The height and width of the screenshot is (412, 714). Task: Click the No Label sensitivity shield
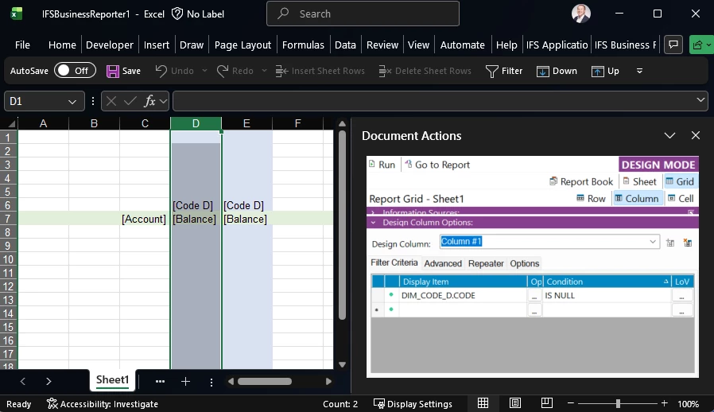[177, 14]
